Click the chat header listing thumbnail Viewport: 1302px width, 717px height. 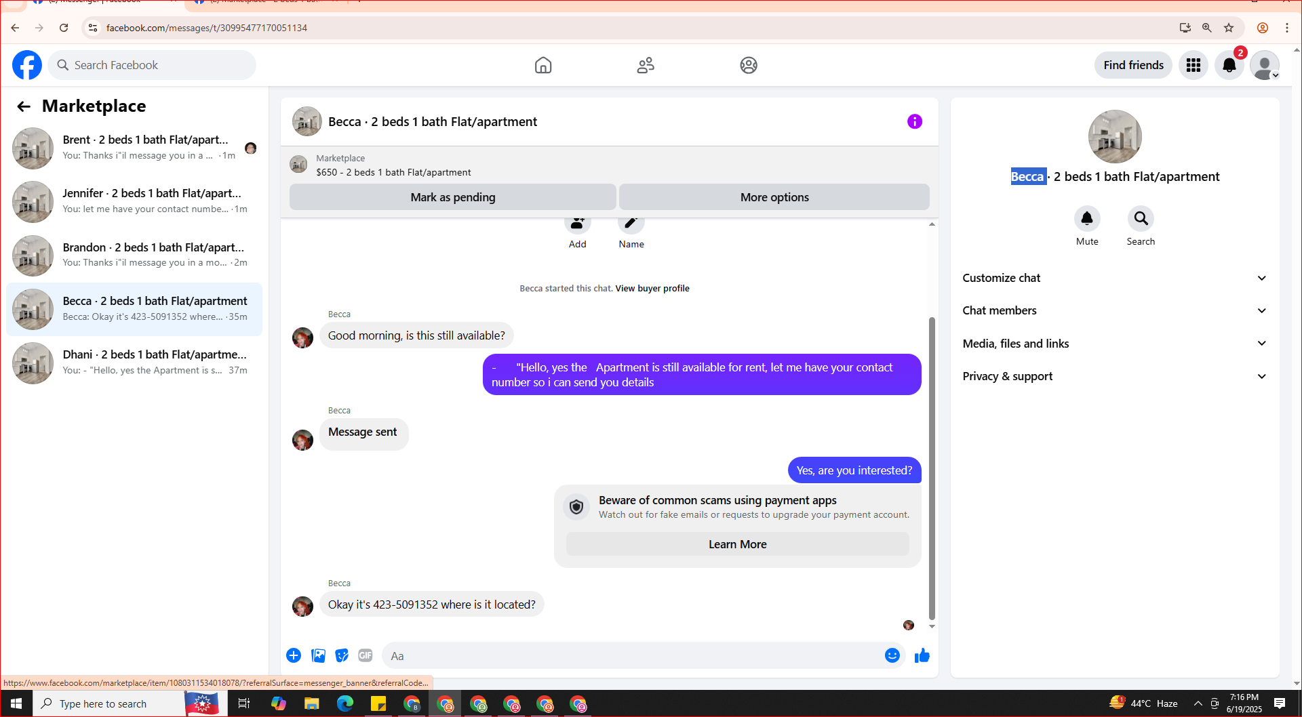tap(307, 121)
